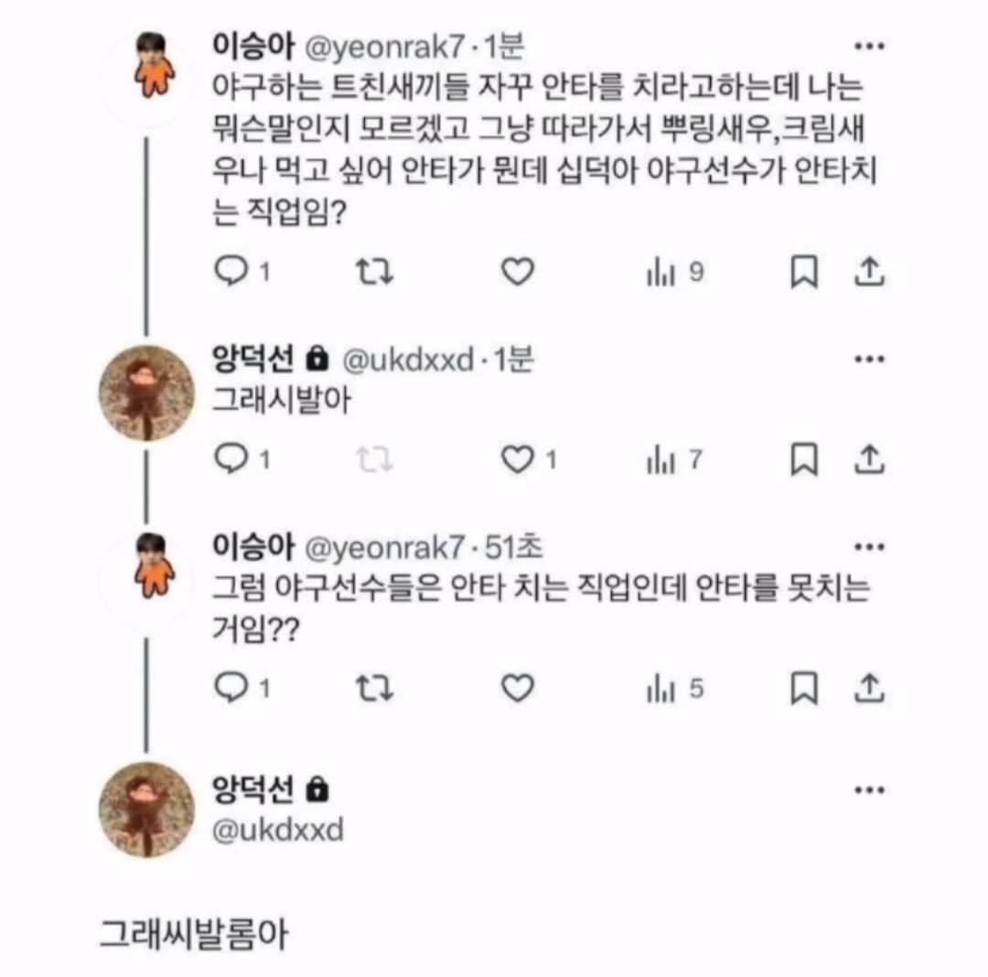Image resolution: width=988 pixels, height=977 pixels.
Task: Open 이승아 profile name on first tweet
Action: pyautogui.click(x=252, y=46)
